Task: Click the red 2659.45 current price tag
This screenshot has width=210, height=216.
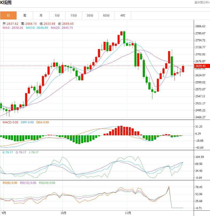Action: click(200, 66)
